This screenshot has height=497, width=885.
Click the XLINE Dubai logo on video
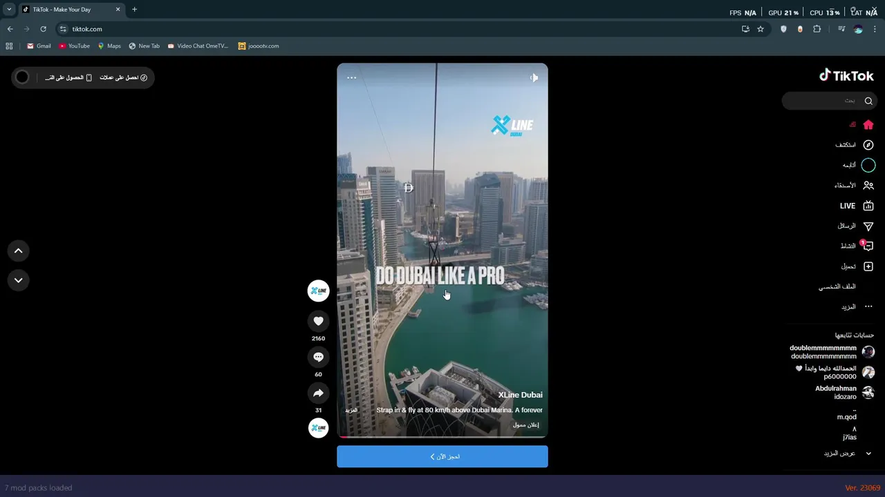512,126
